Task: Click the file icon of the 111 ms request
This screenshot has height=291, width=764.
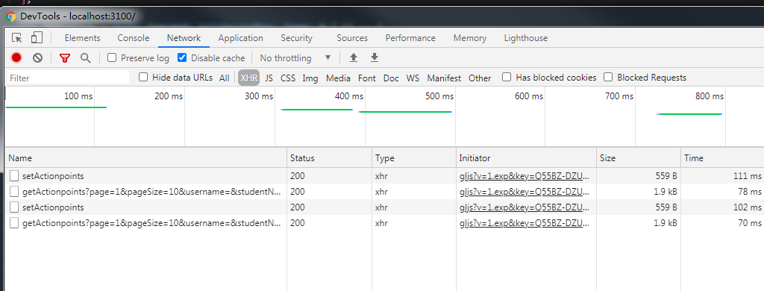Action: tap(15, 176)
